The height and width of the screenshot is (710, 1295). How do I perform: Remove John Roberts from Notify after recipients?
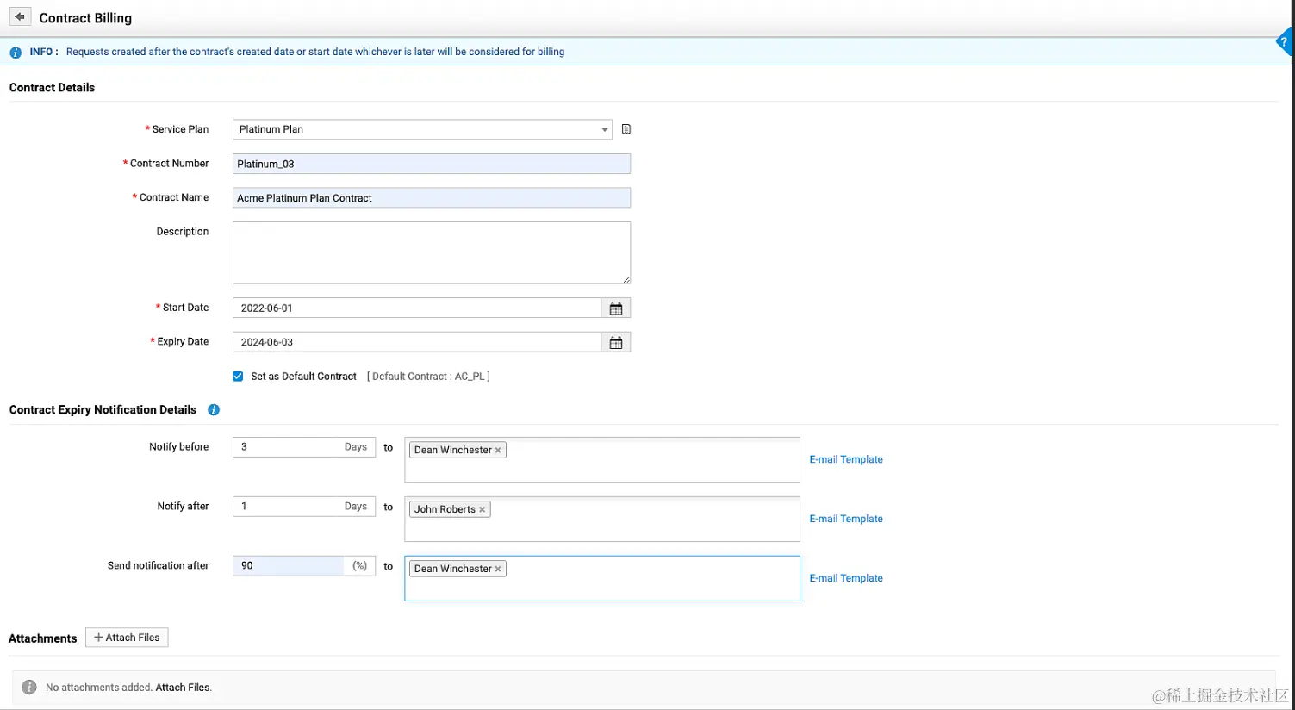(x=483, y=508)
